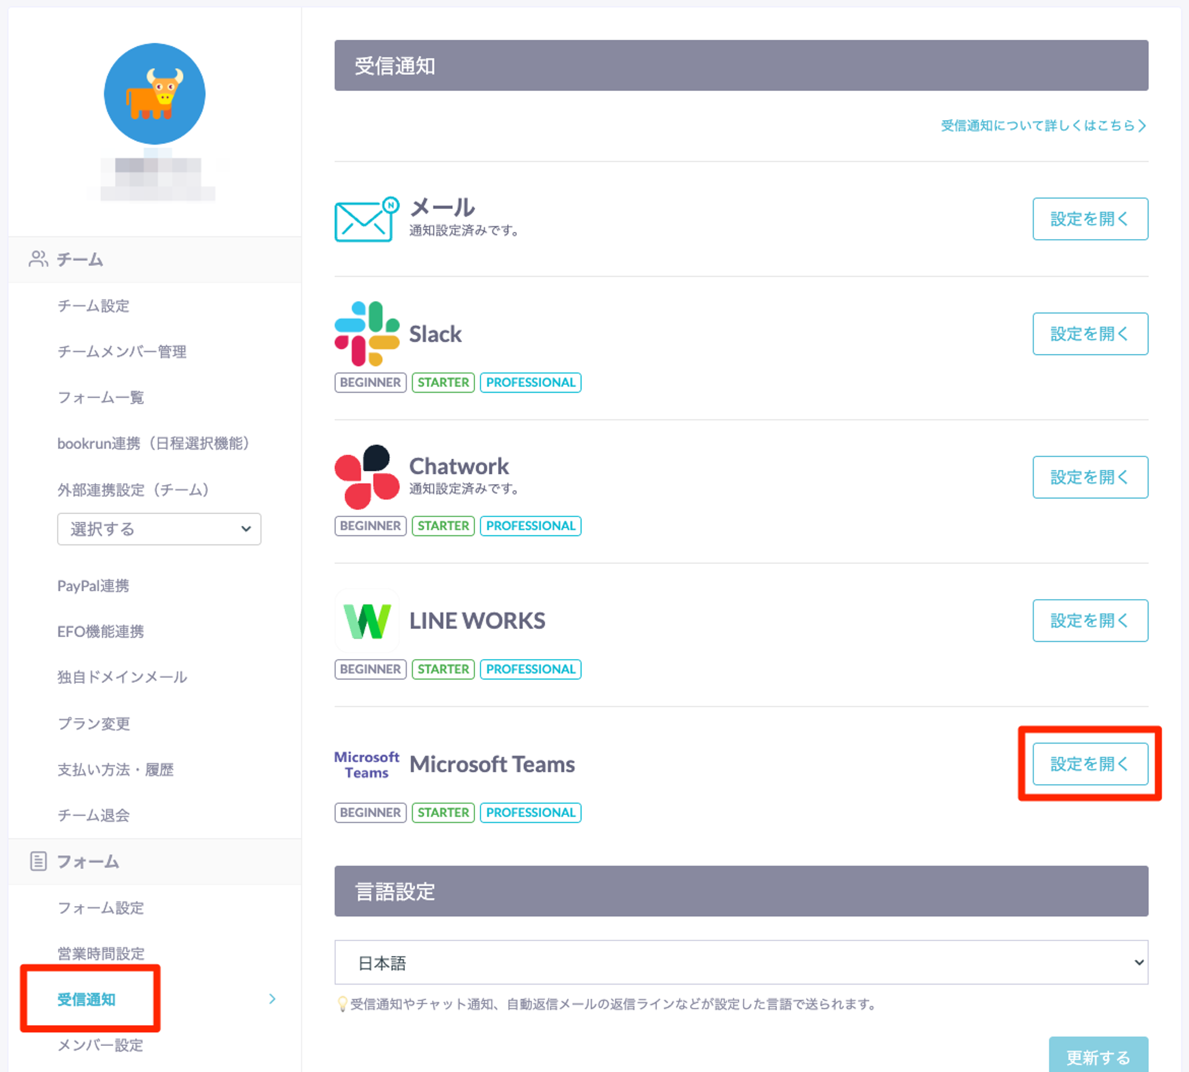
Task: Open settings for Microsoft Teams
Action: (1090, 764)
